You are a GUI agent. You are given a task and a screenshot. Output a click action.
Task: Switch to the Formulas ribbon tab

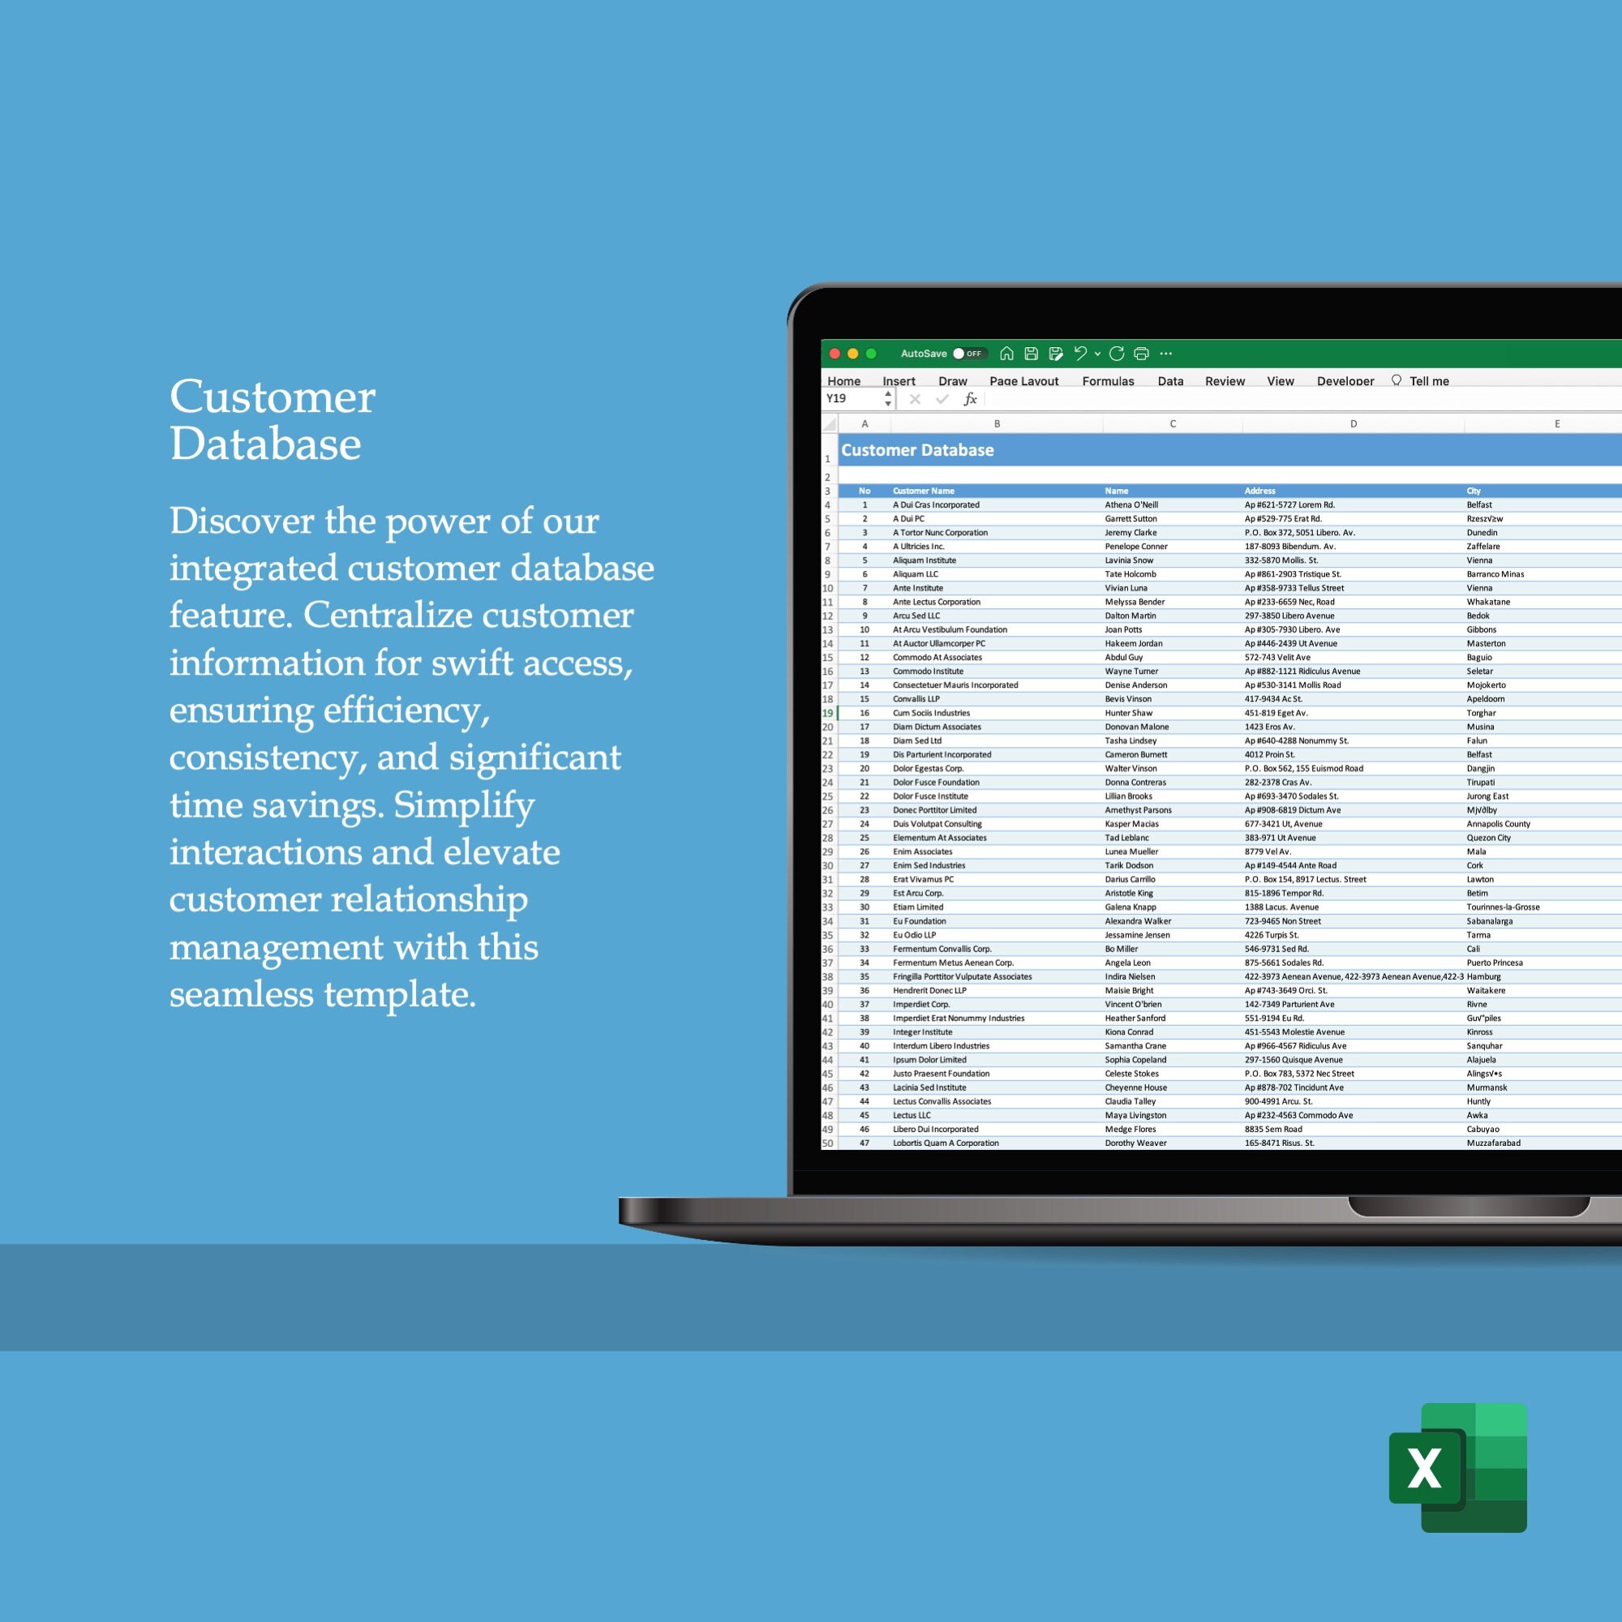[1108, 381]
